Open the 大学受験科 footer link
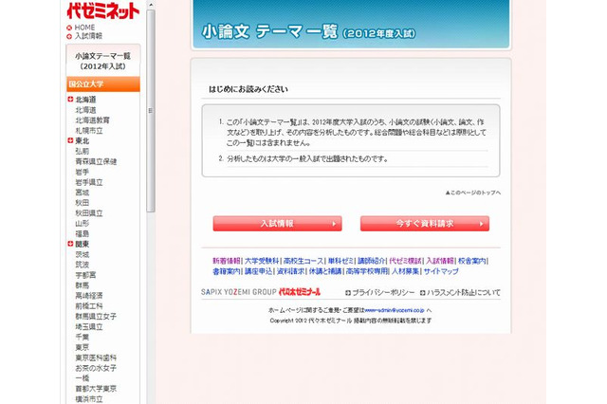Screen dimensions: 607x404 tap(262, 261)
